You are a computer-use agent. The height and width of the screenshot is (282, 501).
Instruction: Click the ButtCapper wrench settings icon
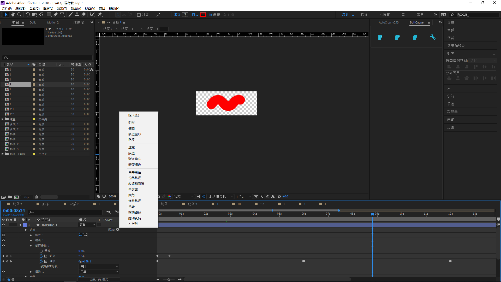point(433,37)
